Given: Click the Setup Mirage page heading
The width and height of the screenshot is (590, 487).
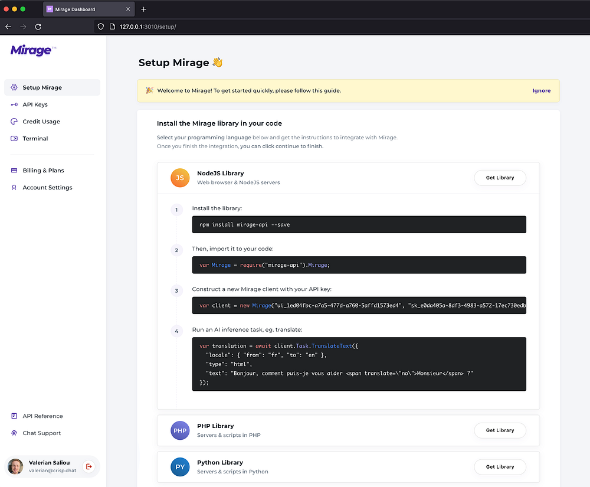Looking at the screenshot, I should (181, 63).
